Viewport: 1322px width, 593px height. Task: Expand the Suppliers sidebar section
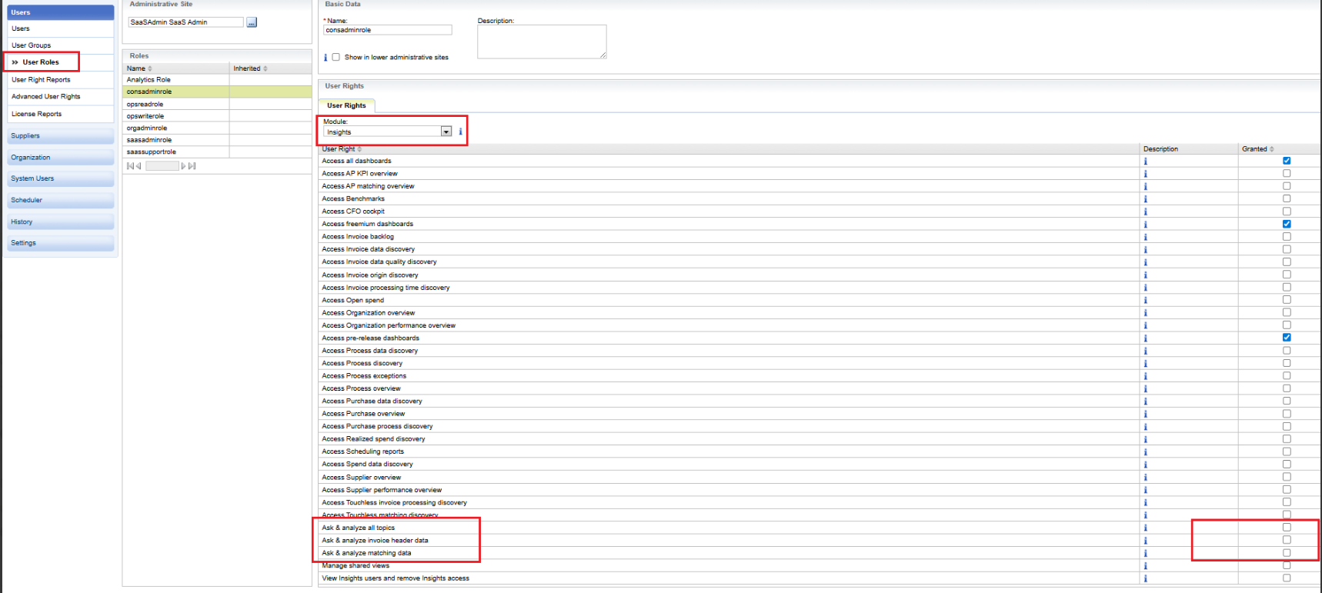pyautogui.click(x=60, y=136)
